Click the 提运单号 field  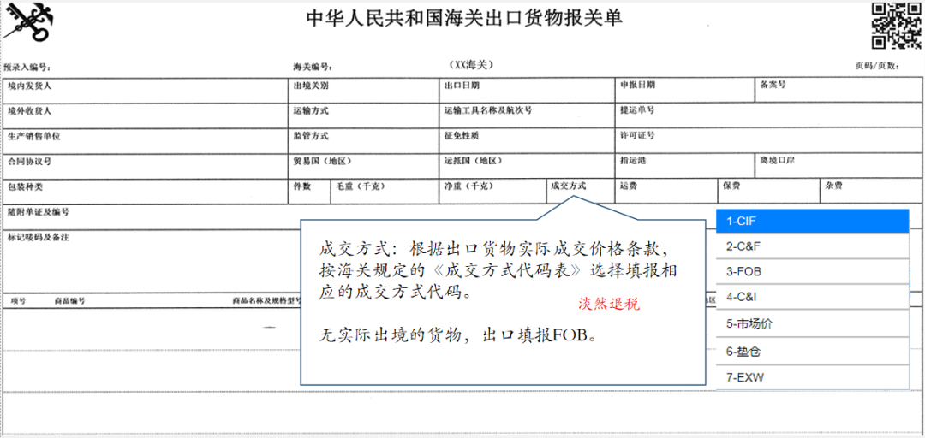pos(768,115)
